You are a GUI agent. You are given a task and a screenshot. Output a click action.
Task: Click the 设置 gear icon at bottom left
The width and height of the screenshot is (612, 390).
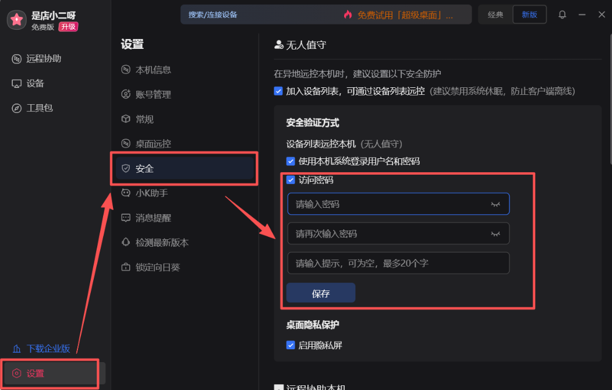[16, 373]
